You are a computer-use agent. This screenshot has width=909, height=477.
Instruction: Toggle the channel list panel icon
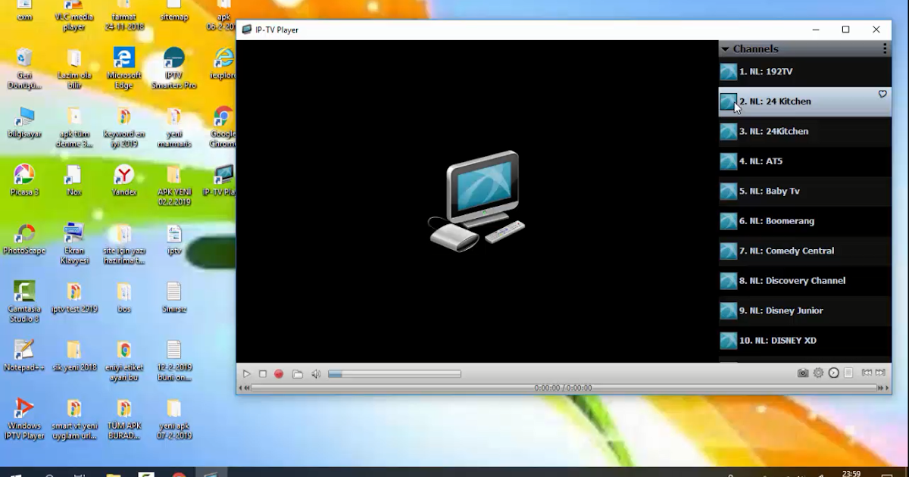click(x=848, y=373)
